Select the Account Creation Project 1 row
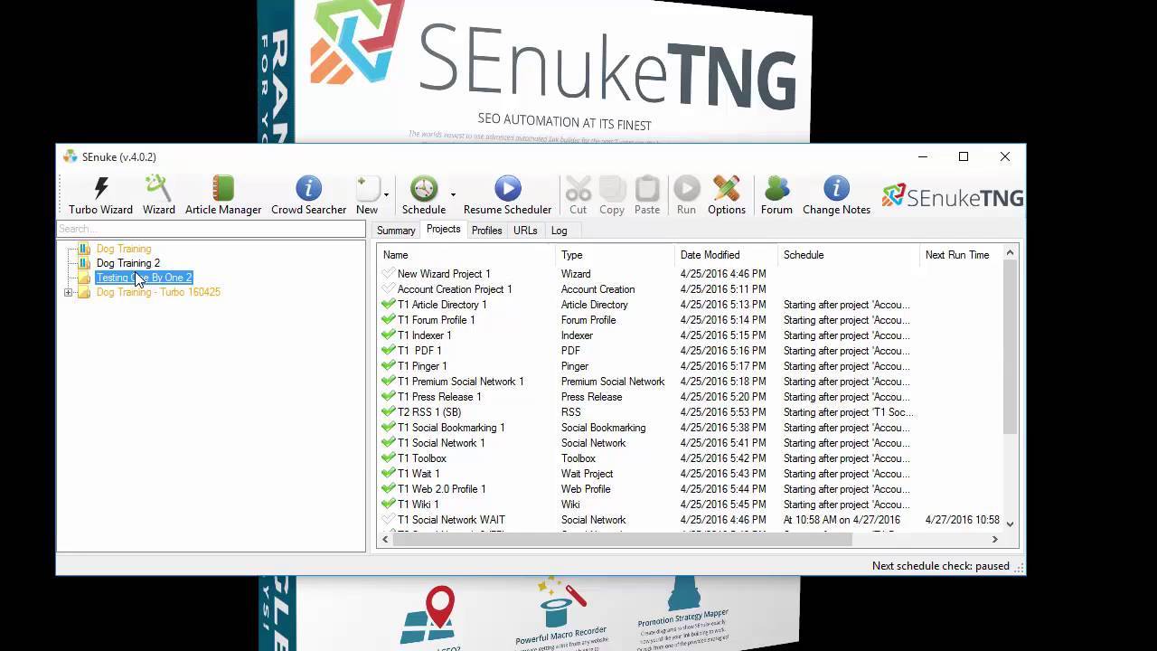This screenshot has width=1157, height=651. click(691, 289)
